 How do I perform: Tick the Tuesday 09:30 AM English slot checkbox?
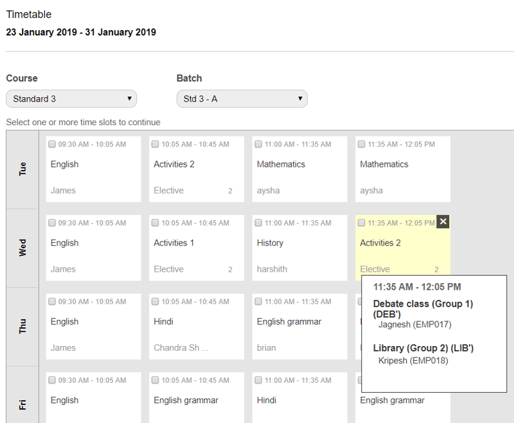[x=52, y=145]
